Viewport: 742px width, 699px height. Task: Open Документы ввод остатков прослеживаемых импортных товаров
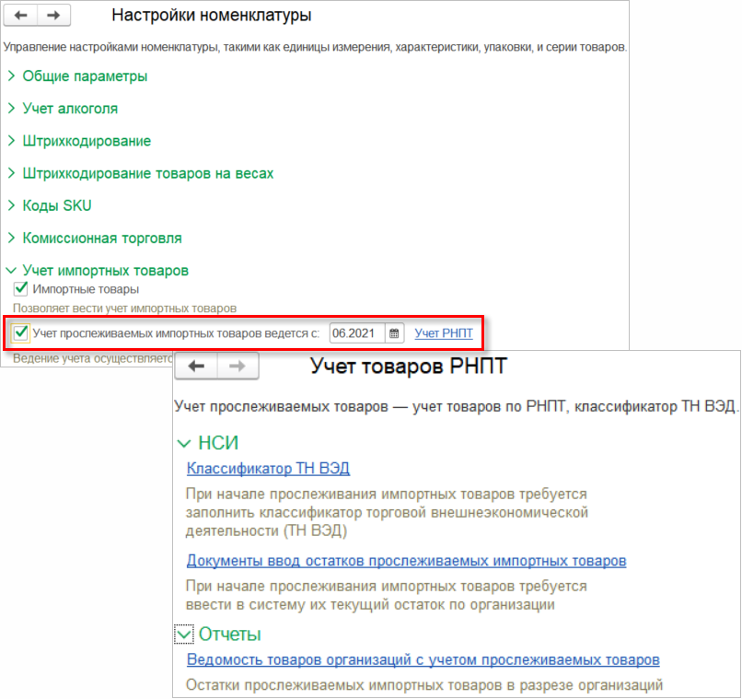406,561
